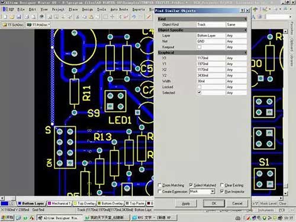Open the Design menu
Image resolution: width=296 pixels, height=222 pixels.
(87, 9)
